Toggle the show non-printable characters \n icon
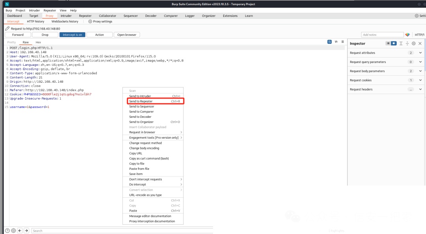 pos(336,42)
